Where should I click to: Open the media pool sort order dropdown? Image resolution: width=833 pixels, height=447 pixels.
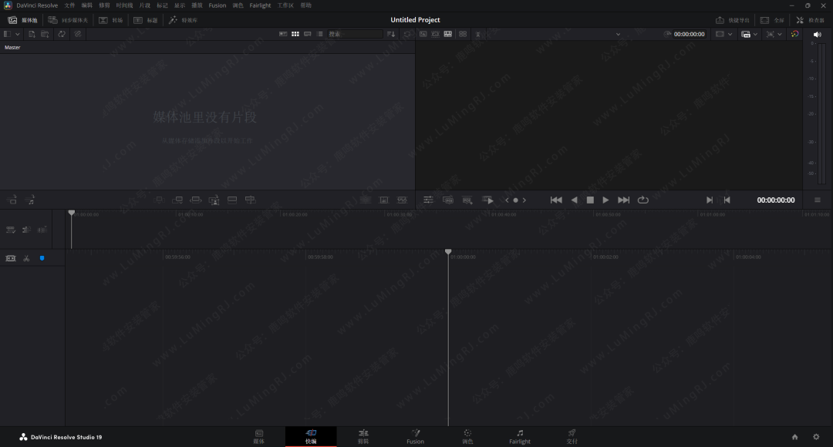(391, 34)
